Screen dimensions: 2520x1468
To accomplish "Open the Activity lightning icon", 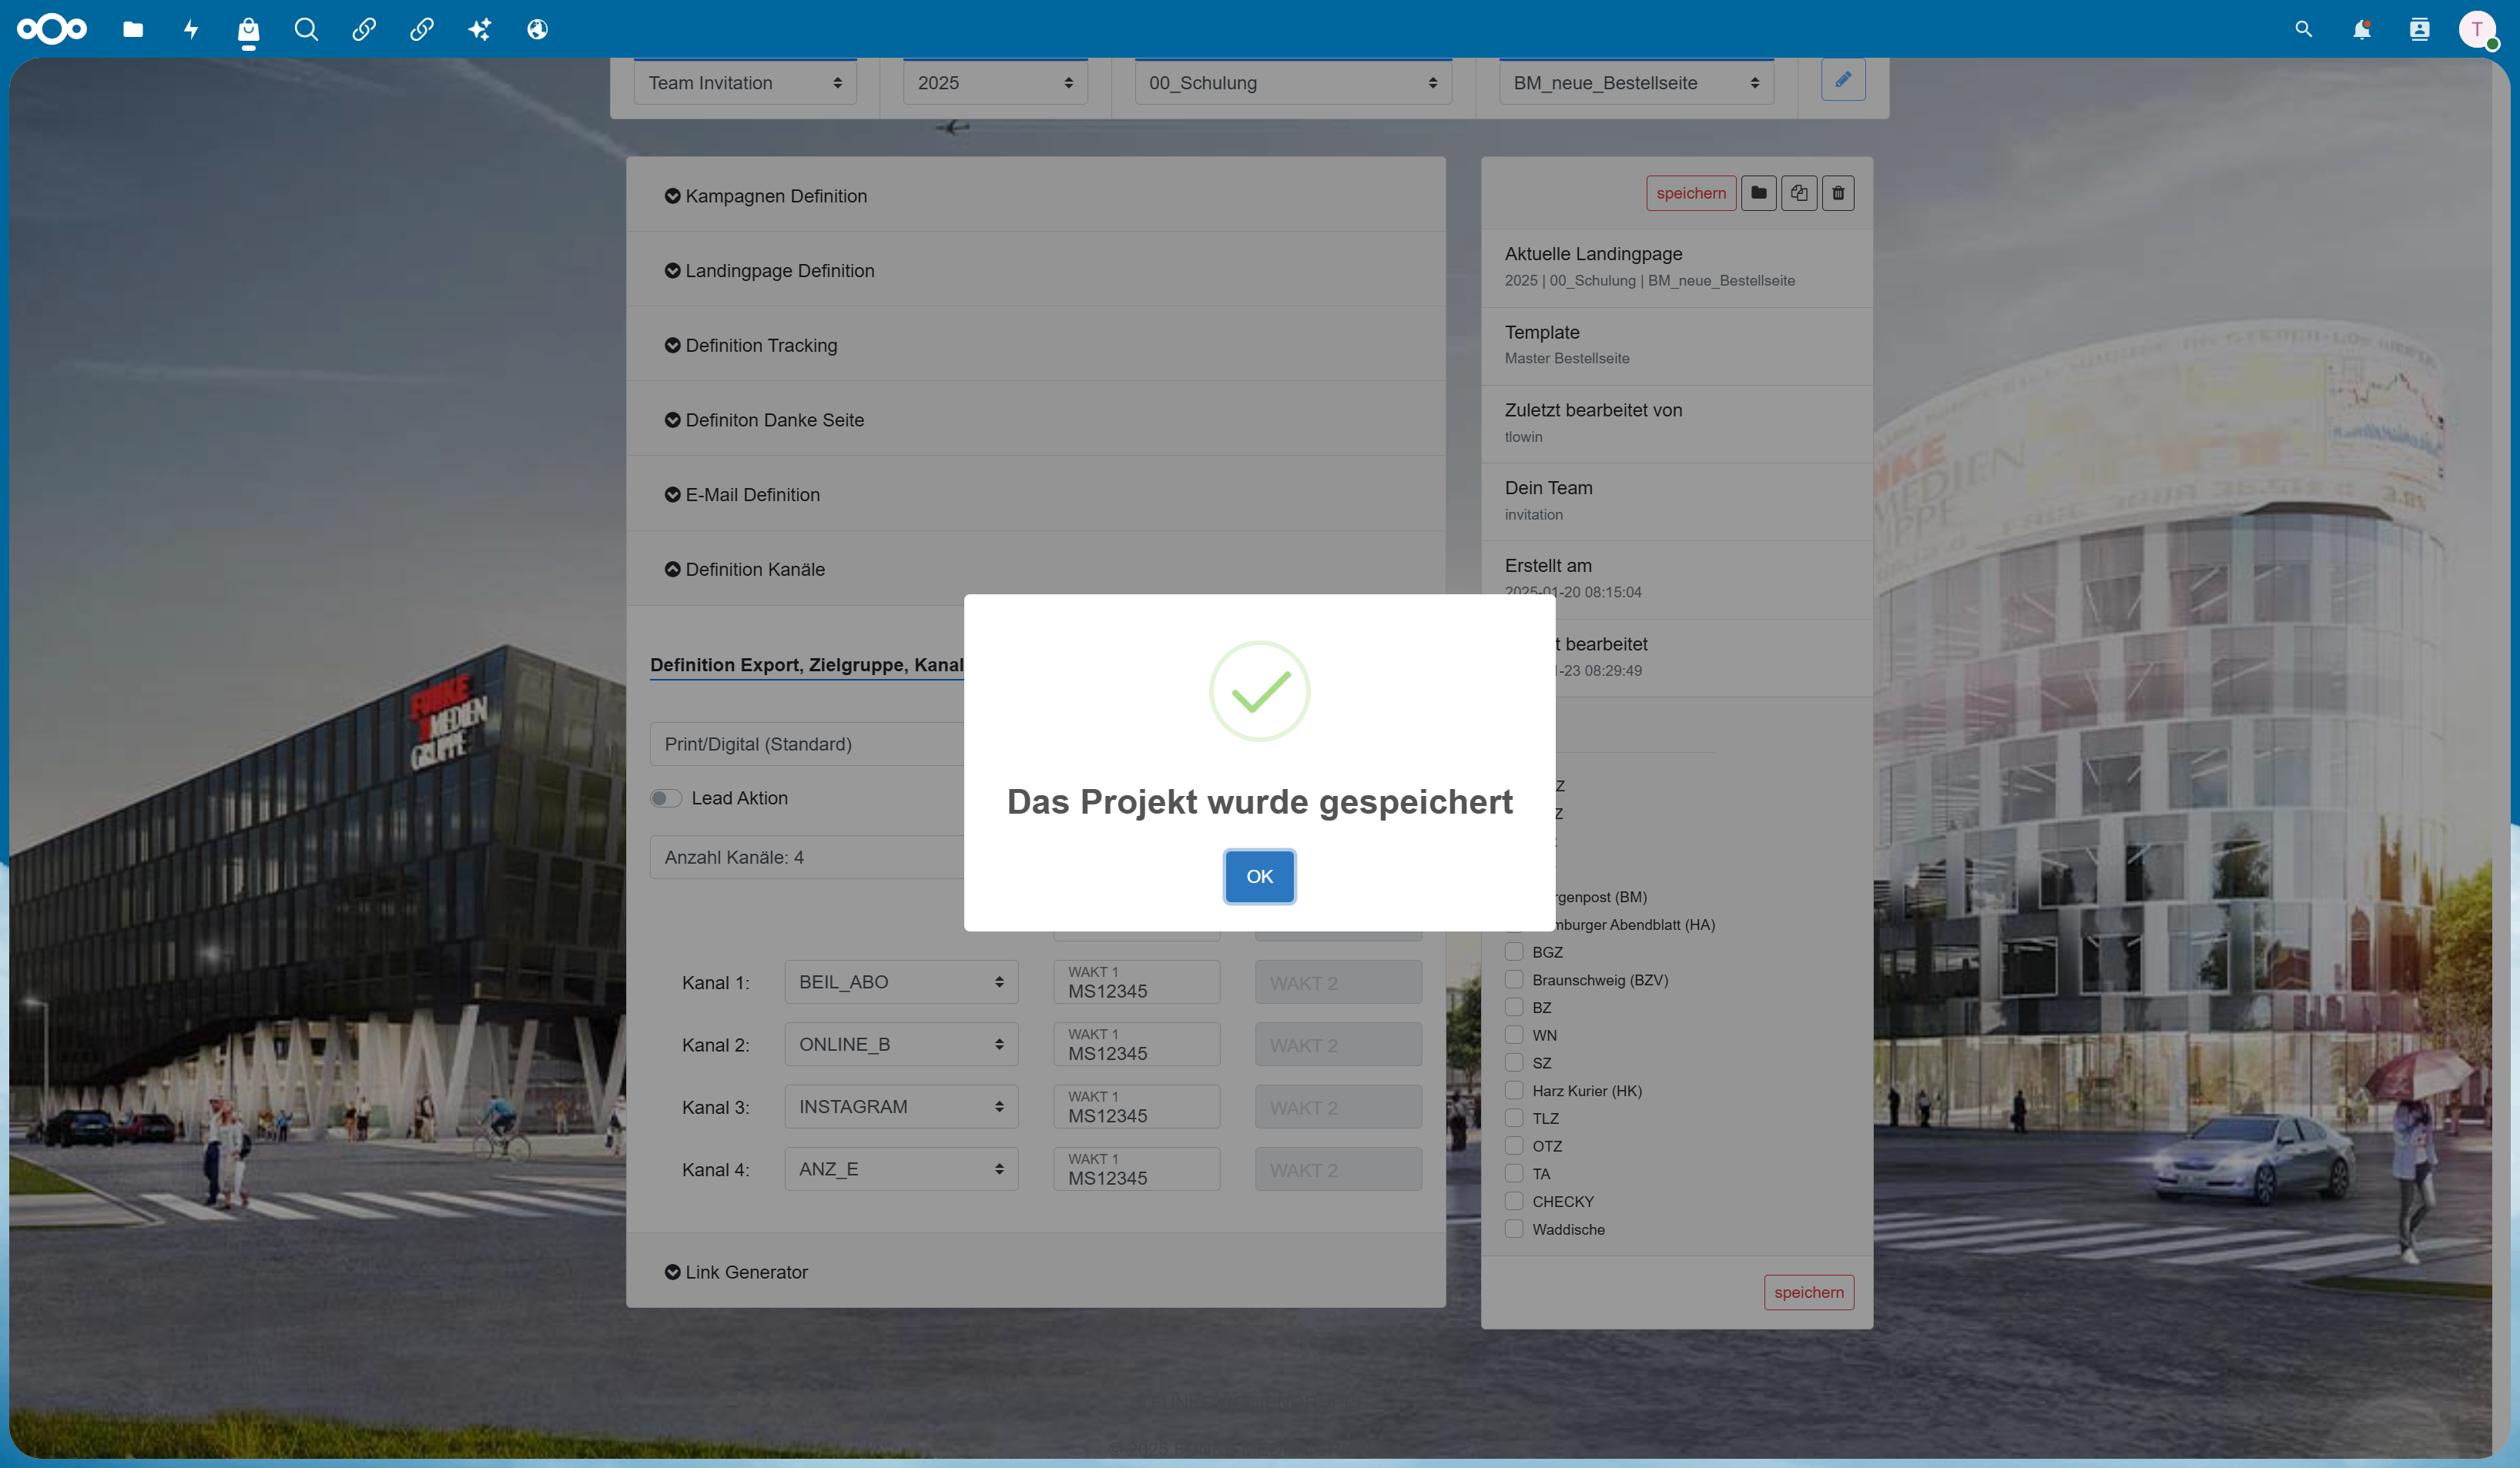I will click(x=191, y=29).
